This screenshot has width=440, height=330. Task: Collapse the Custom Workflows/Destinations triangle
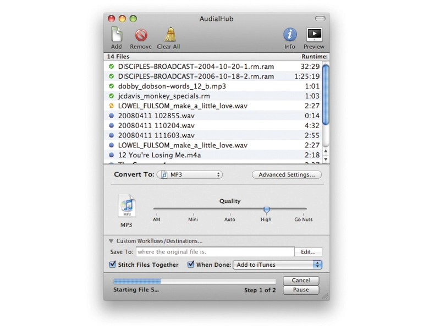pyautogui.click(x=111, y=241)
